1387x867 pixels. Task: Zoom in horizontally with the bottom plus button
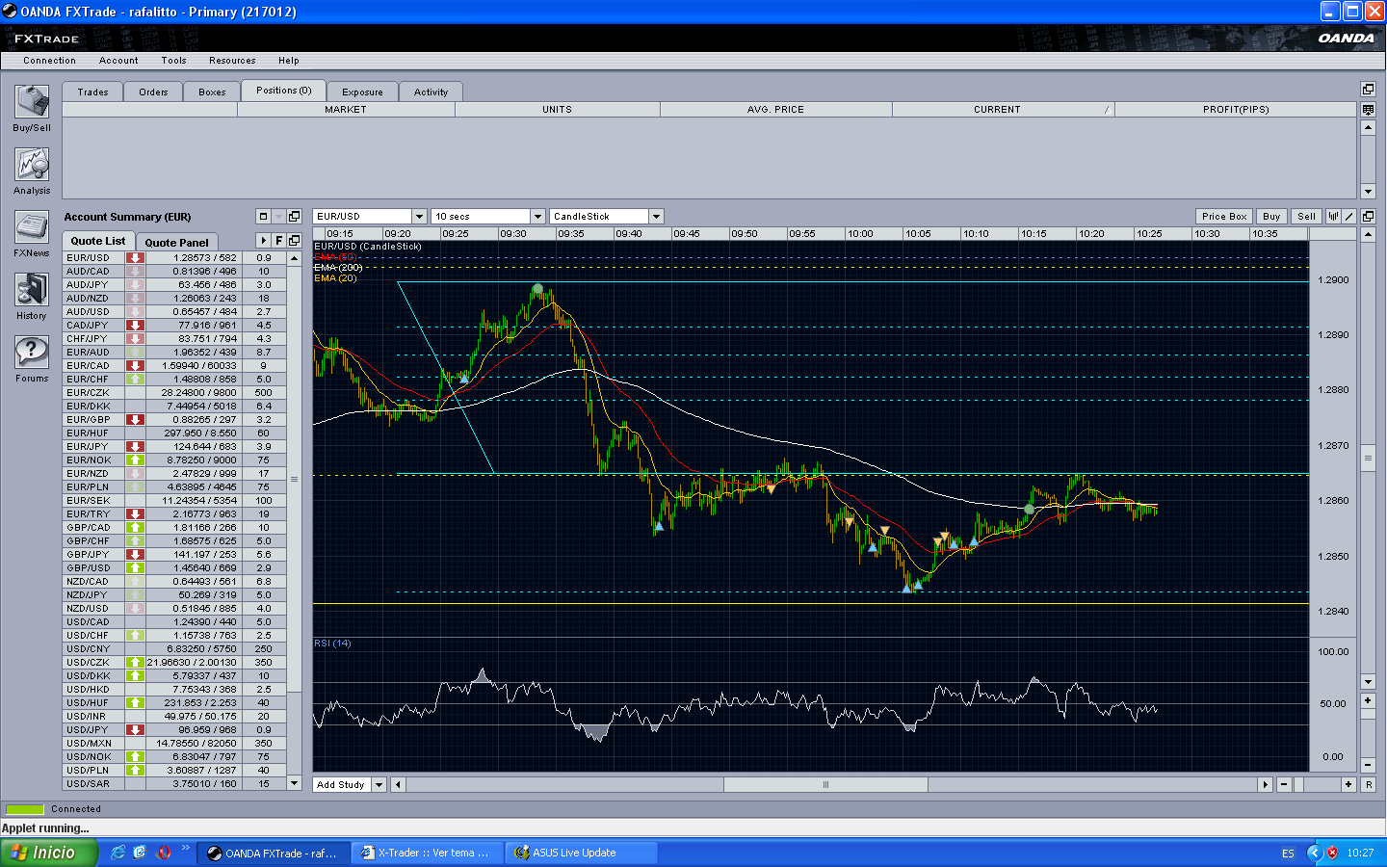[1348, 784]
